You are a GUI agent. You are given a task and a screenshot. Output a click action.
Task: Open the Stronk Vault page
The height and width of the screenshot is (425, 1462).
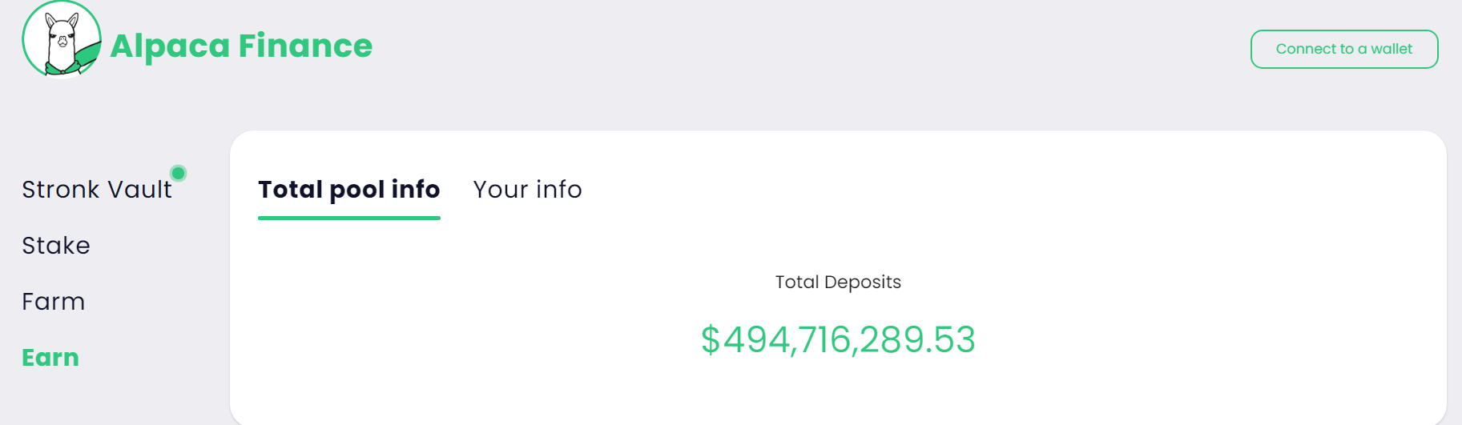(96, 190)
